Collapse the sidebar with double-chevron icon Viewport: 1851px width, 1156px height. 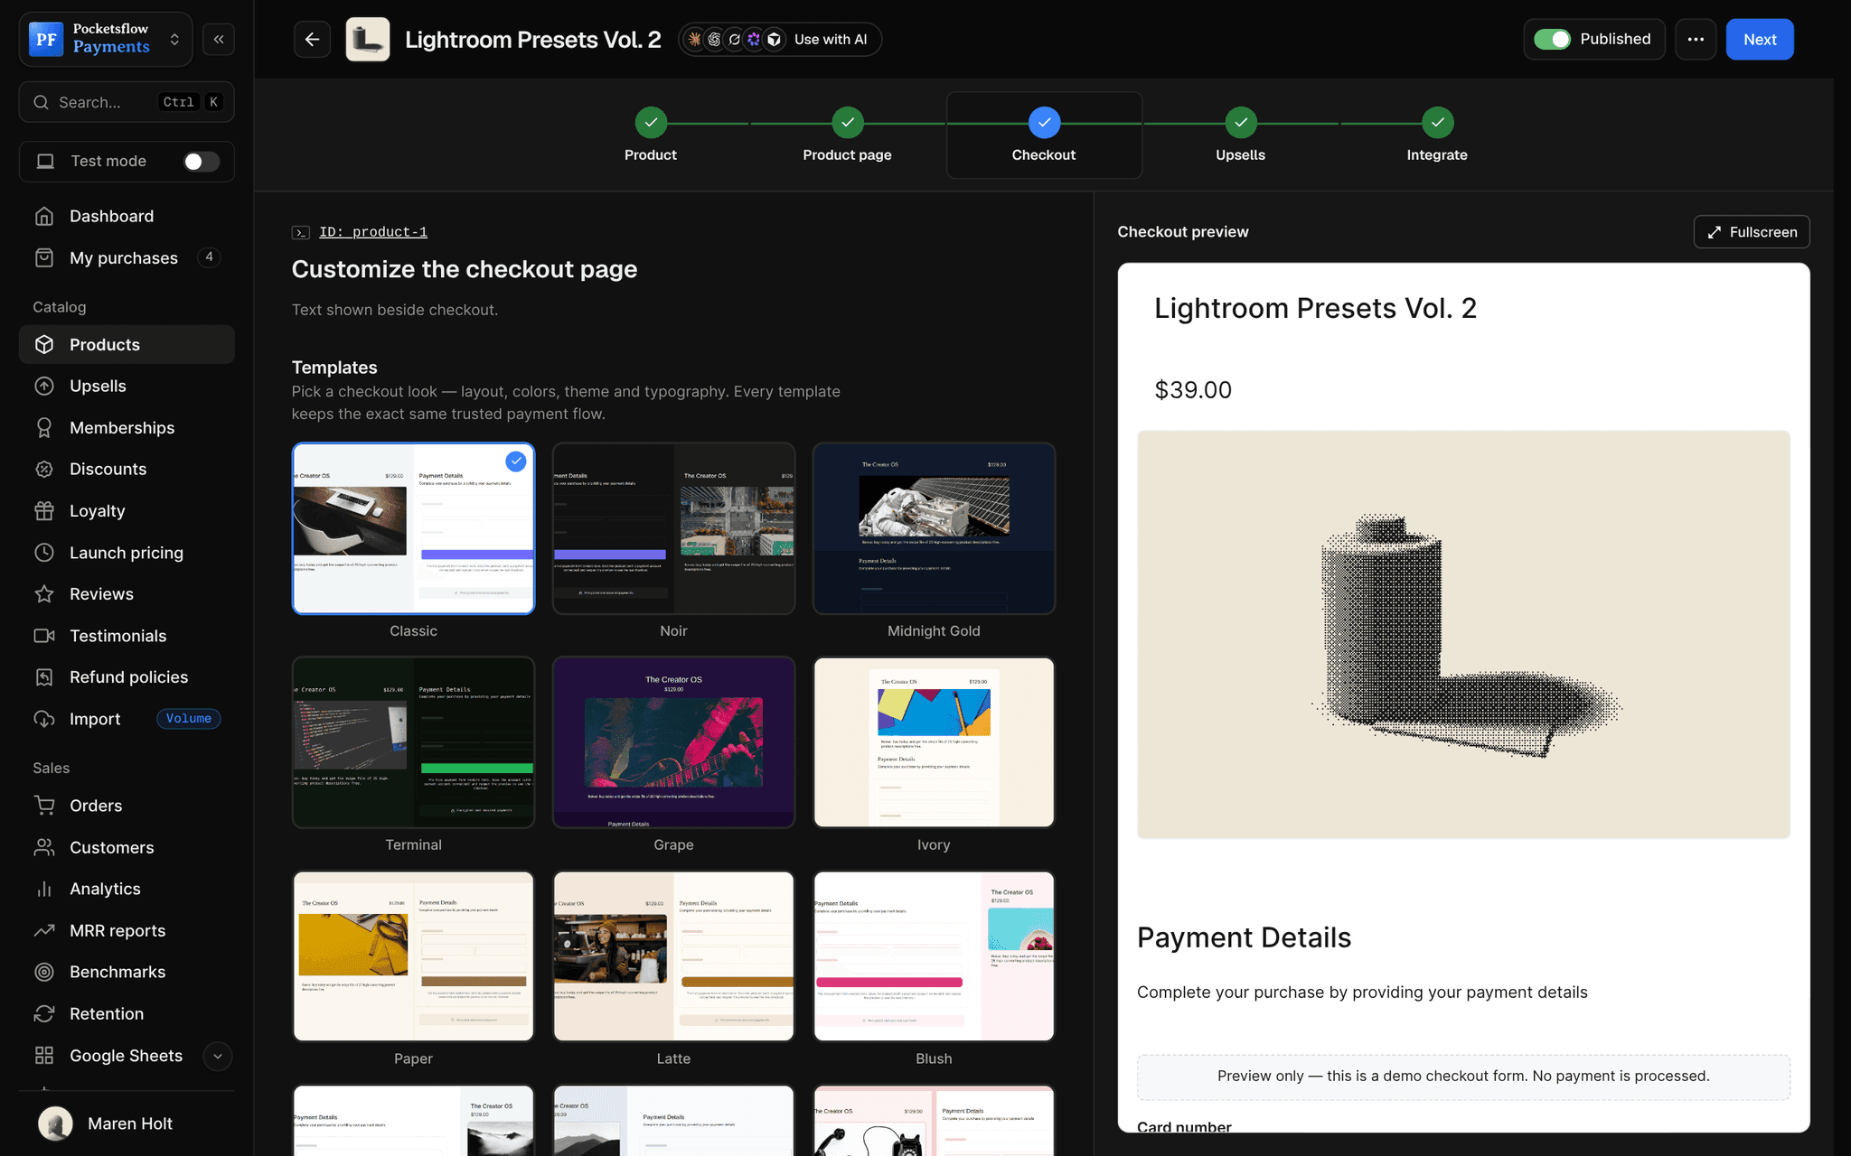219,39
